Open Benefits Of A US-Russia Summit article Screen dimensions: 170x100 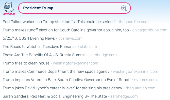[44, 55]
